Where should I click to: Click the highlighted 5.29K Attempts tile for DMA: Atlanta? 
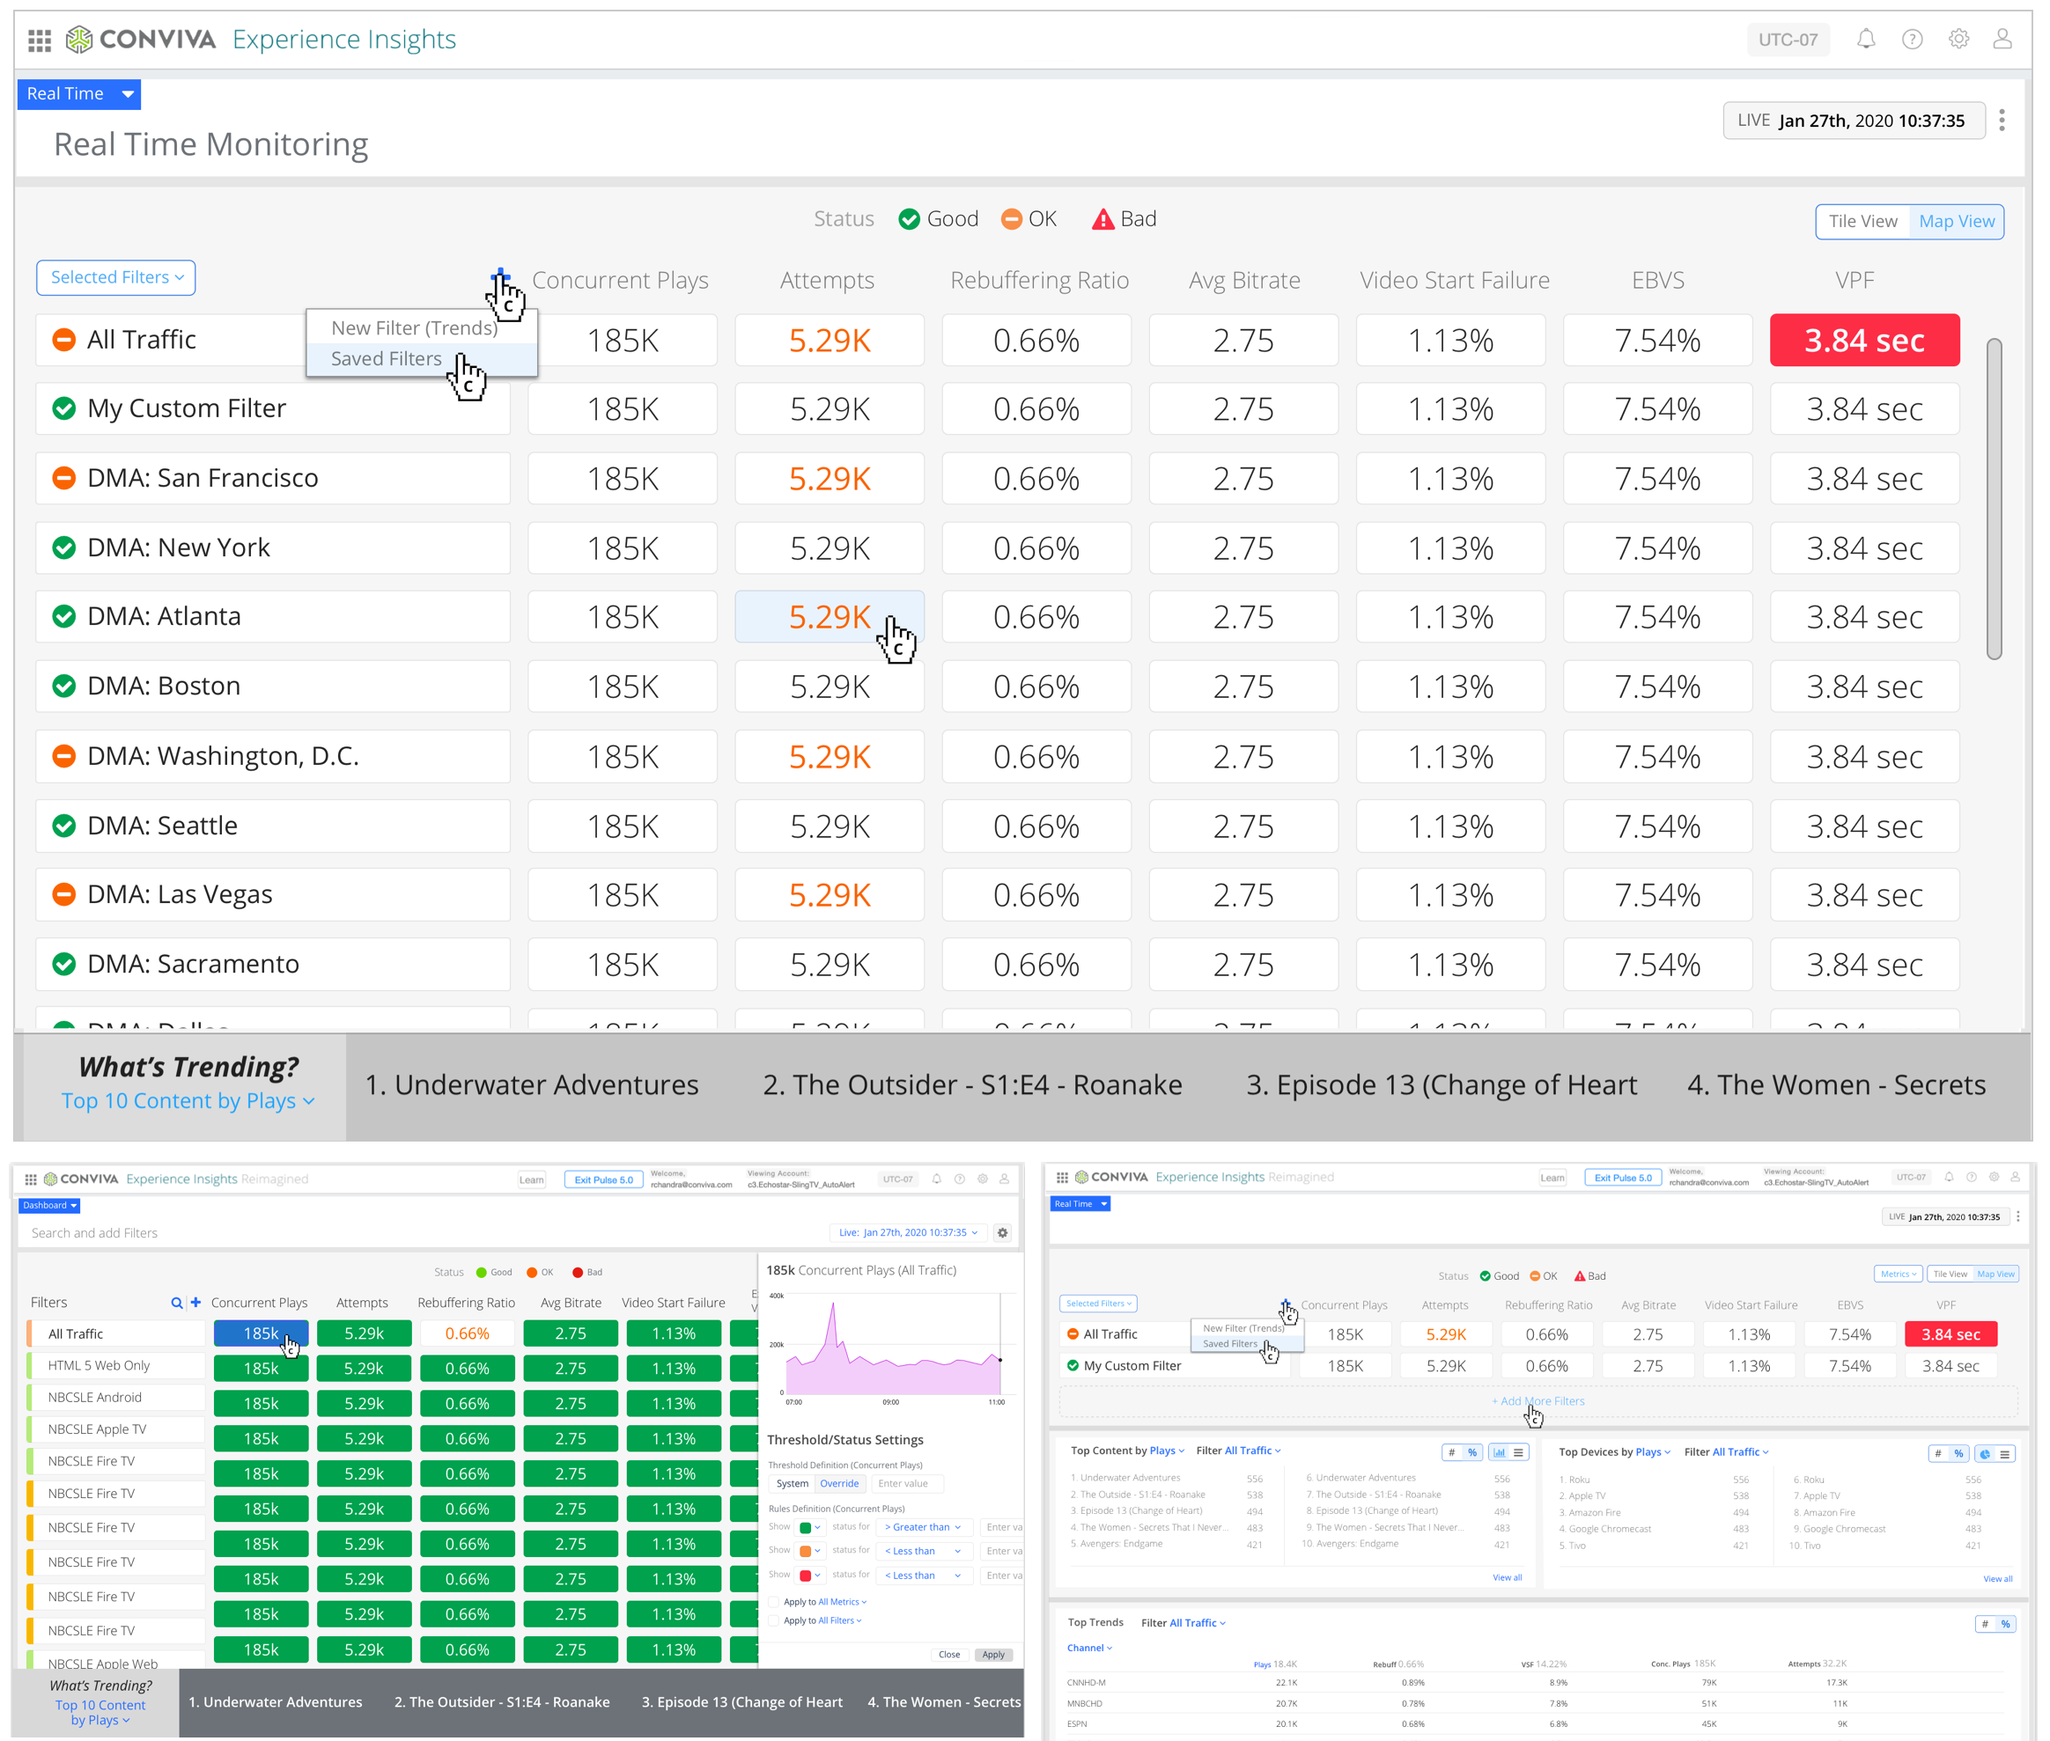coord(830,617)
